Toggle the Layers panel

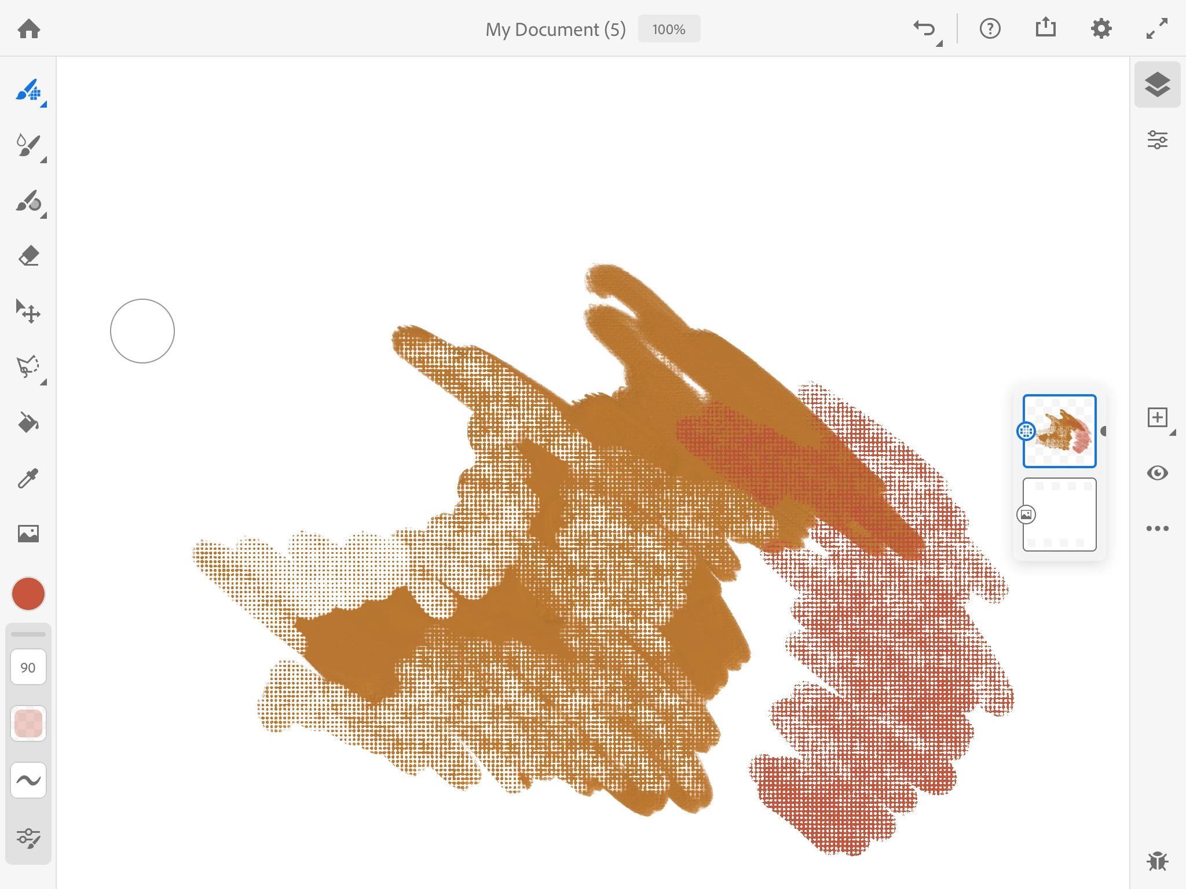pos(1157,85)
